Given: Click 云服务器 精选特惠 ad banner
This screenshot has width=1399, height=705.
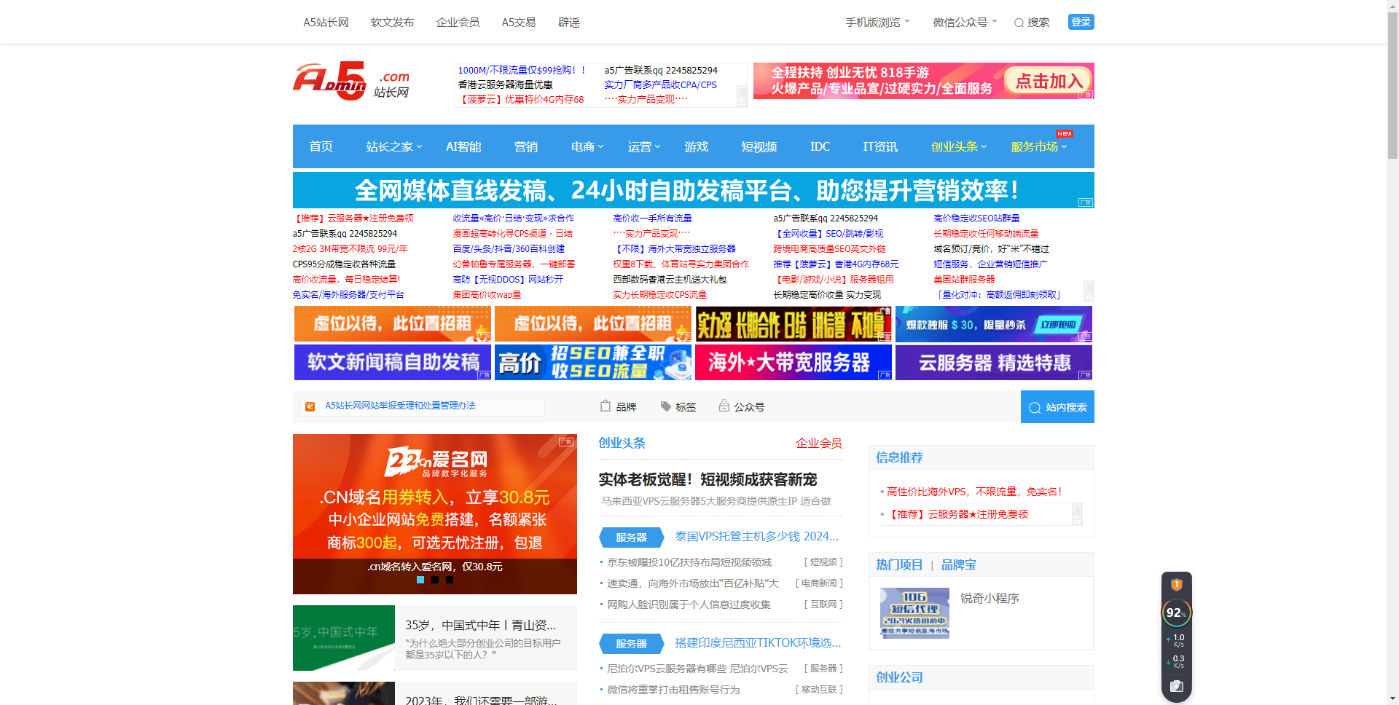Looking at the screenshot, I should tap(994, 362).
